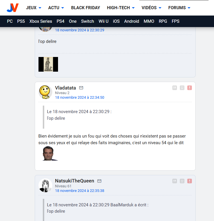Report Vladatata's post with red alert icon
214x221 pixels.
190,88
